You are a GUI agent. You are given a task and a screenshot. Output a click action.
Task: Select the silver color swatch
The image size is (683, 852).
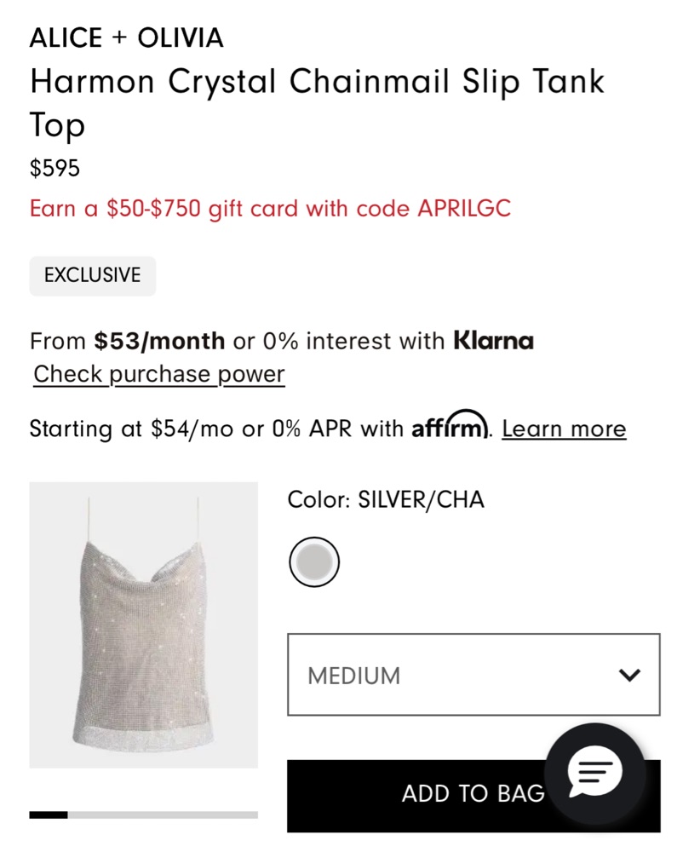(314, 562)
